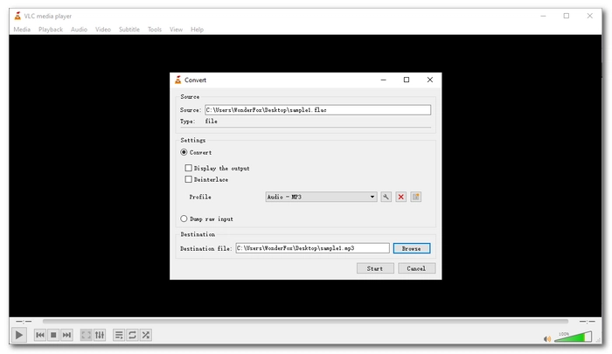
Task: Open the Media menu
Action: coord(22,29)
